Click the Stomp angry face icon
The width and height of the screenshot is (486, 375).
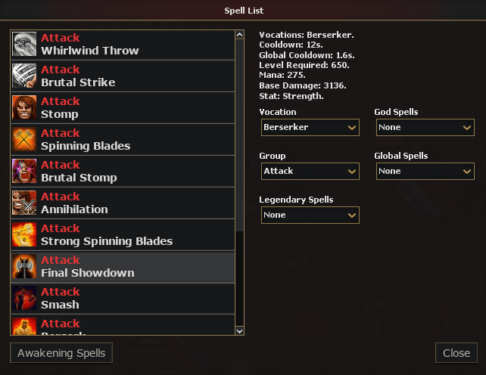point(24,107)
